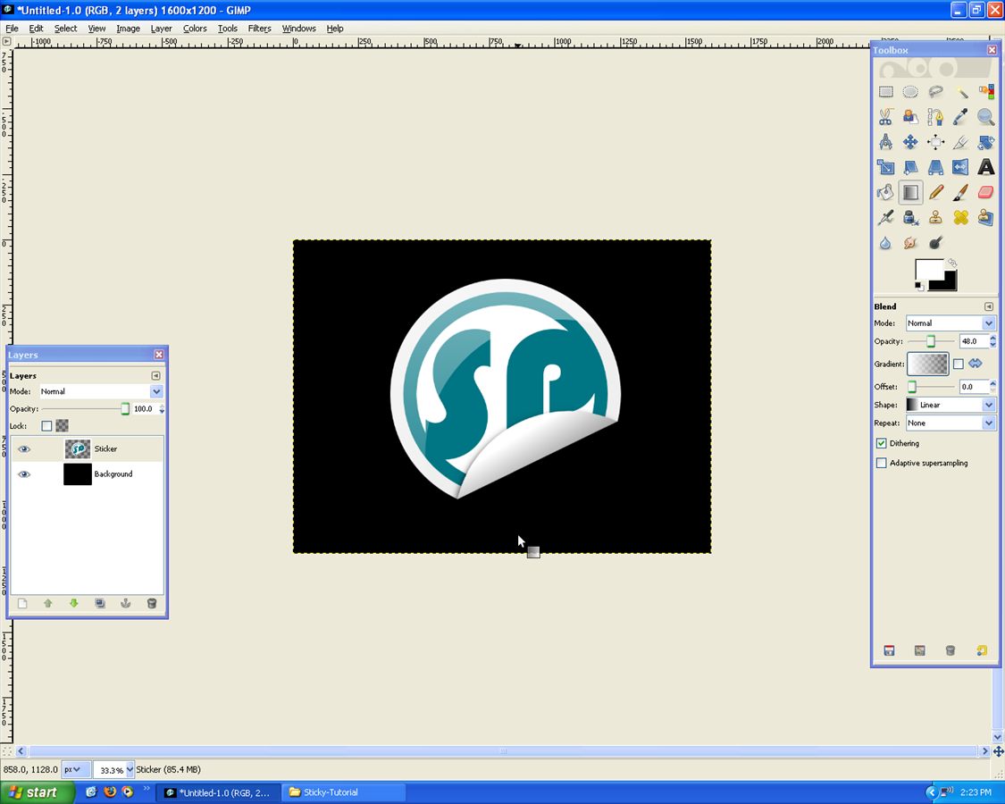Create a new layer in Layers panel
Viewport: 1005px width, 804px height.
[22, 603]
